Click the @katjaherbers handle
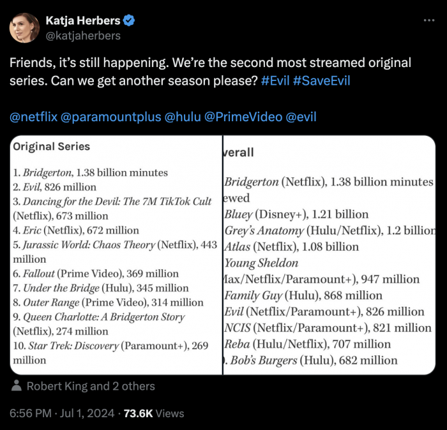 click(83, 36)
